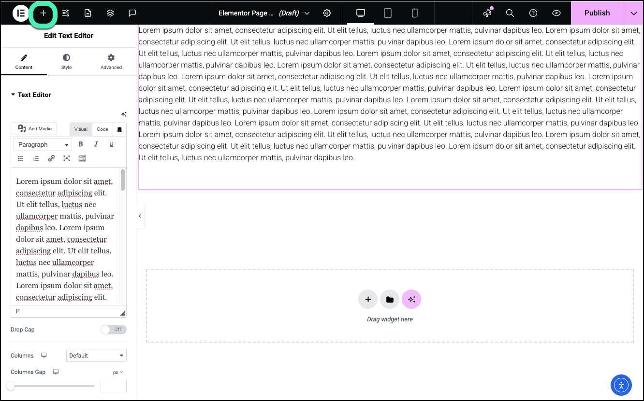Insert a link in text editor
644x401 pixels.
click(x=51, y=158)
